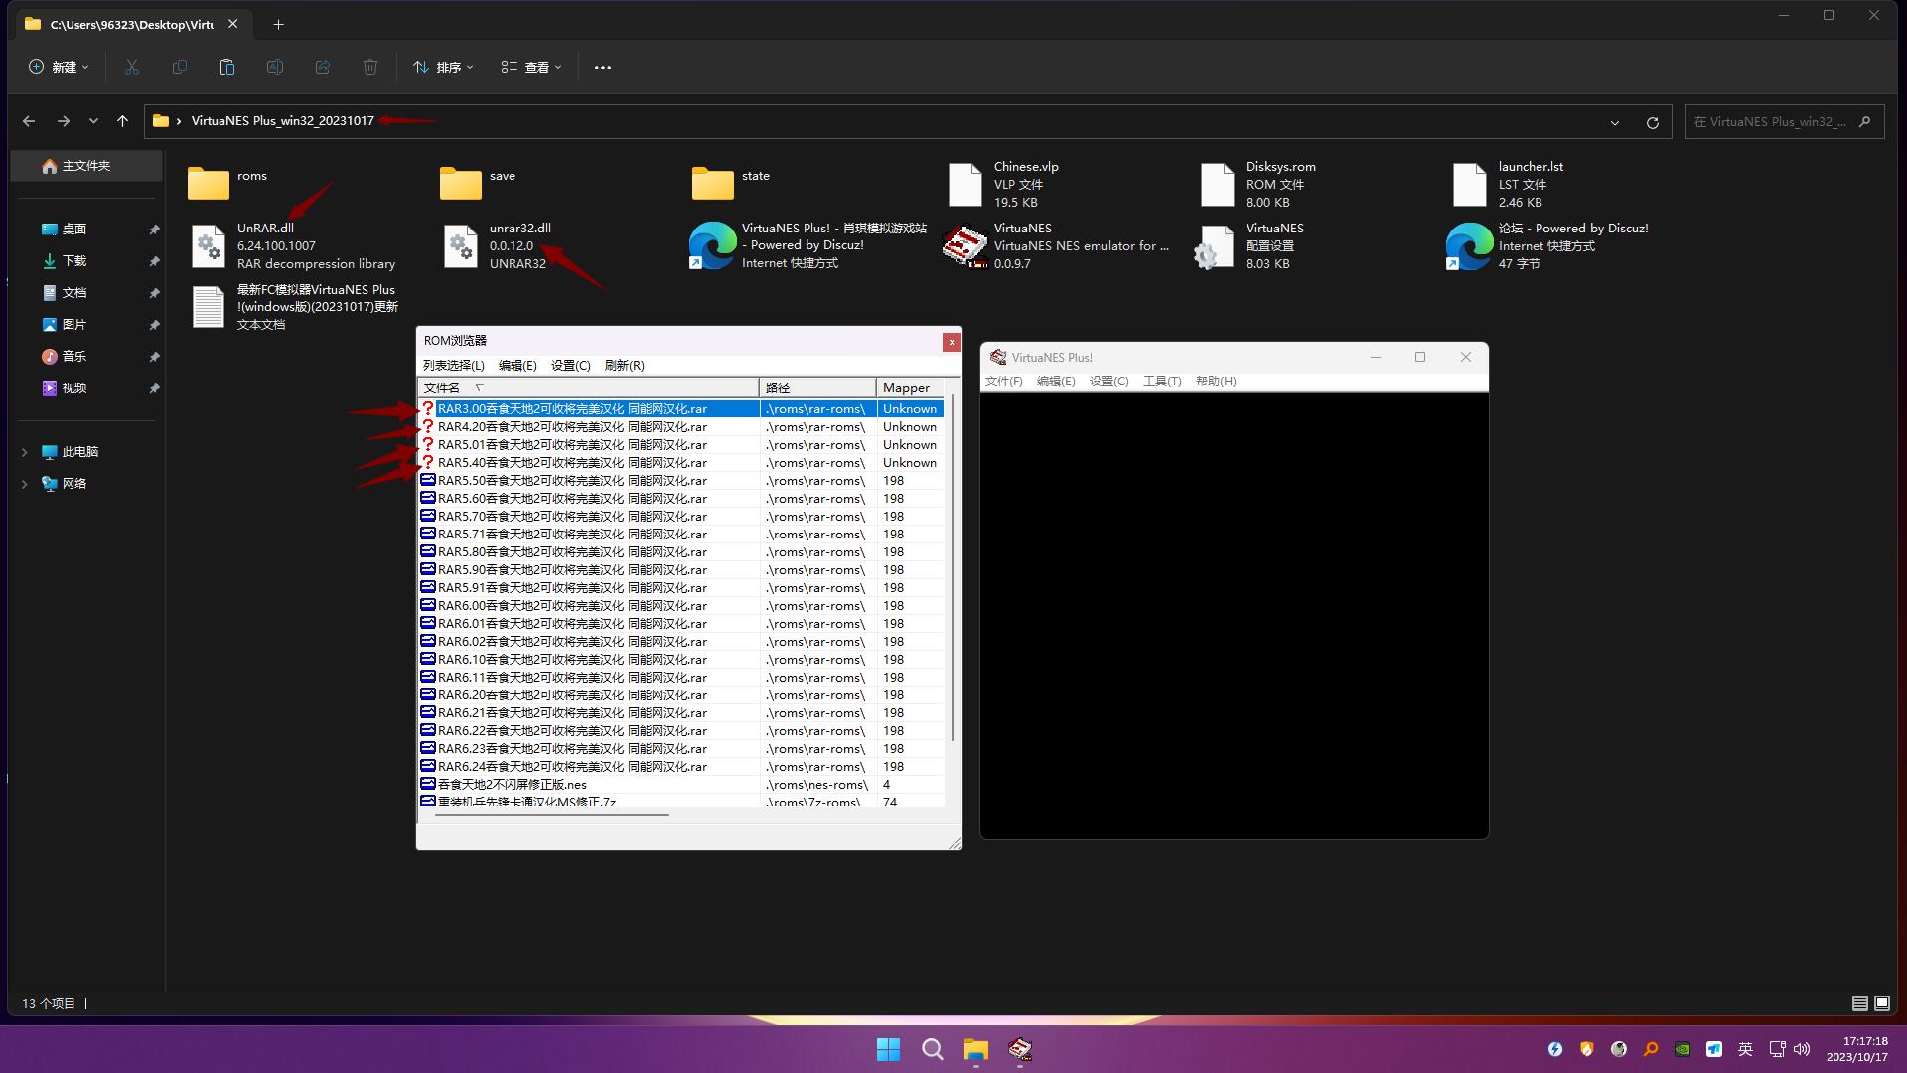Select the unrar32.dll file icon

pos(461,246)
